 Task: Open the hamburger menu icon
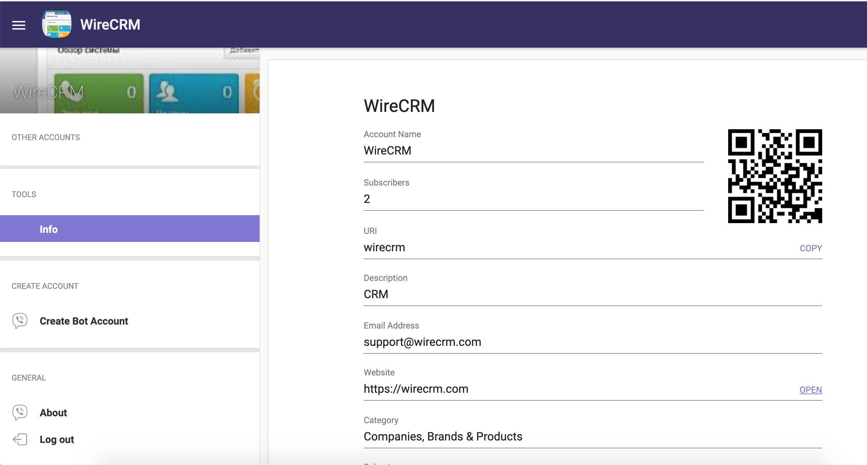pyautogui.click(x=19, y=25)
